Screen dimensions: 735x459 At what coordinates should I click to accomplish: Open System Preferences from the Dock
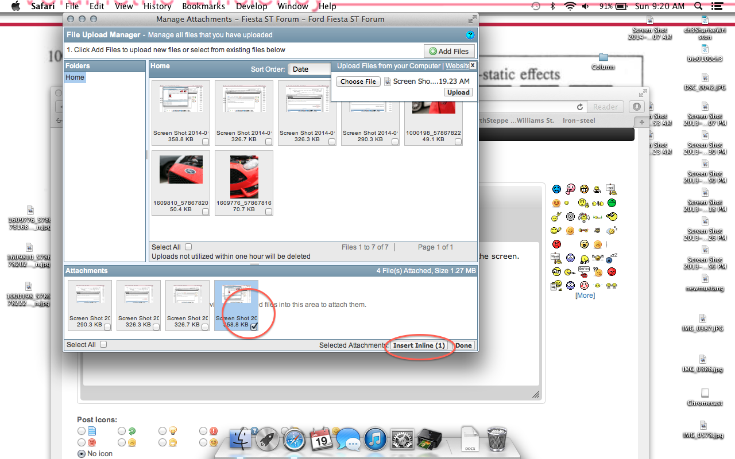click(403, 439)
